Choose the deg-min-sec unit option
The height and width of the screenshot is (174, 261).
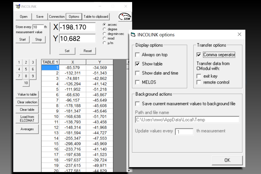pyautogui.click(x=104, y=34)
